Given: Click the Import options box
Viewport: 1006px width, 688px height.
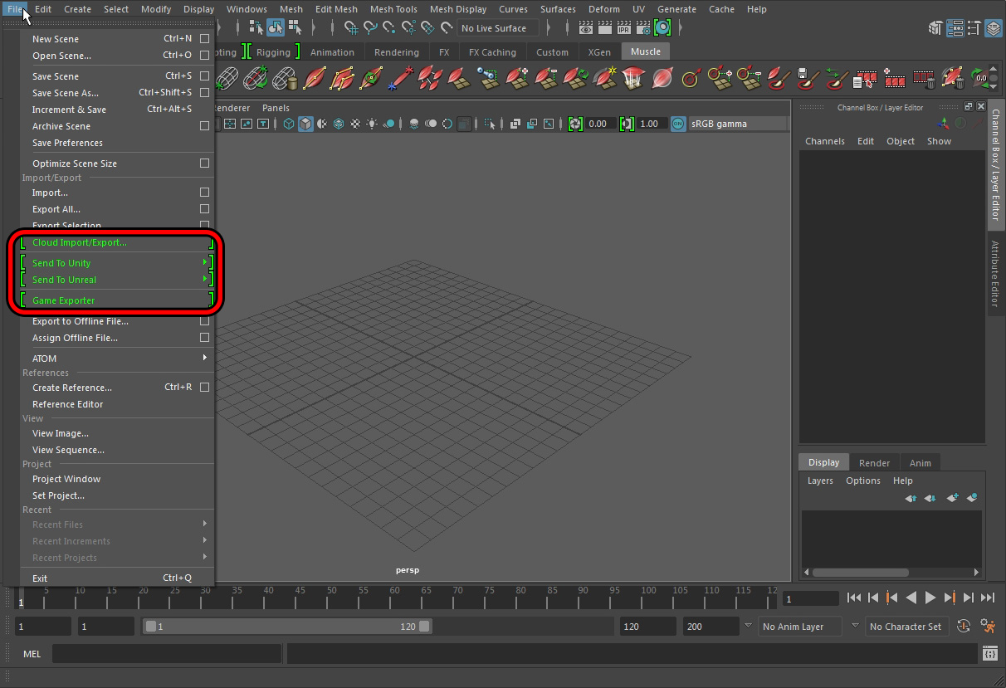Looking at the screenshot, I should tap(204, 193).
